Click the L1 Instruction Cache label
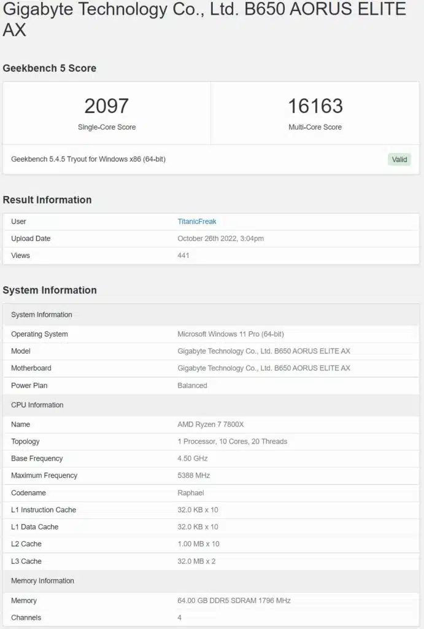Screen dimensions: 424x629 tap(44, 510)
